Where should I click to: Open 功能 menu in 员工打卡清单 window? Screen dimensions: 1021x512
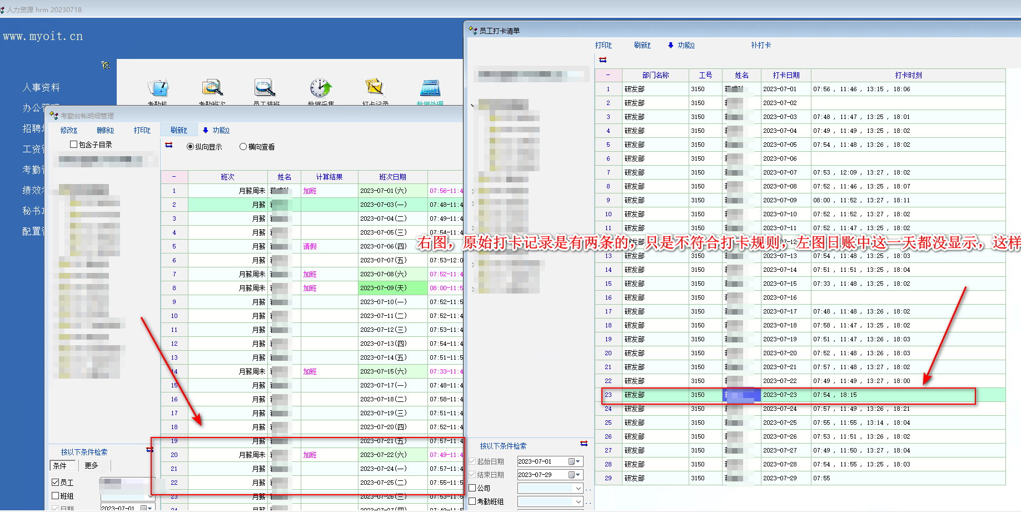tap(681, 46)
